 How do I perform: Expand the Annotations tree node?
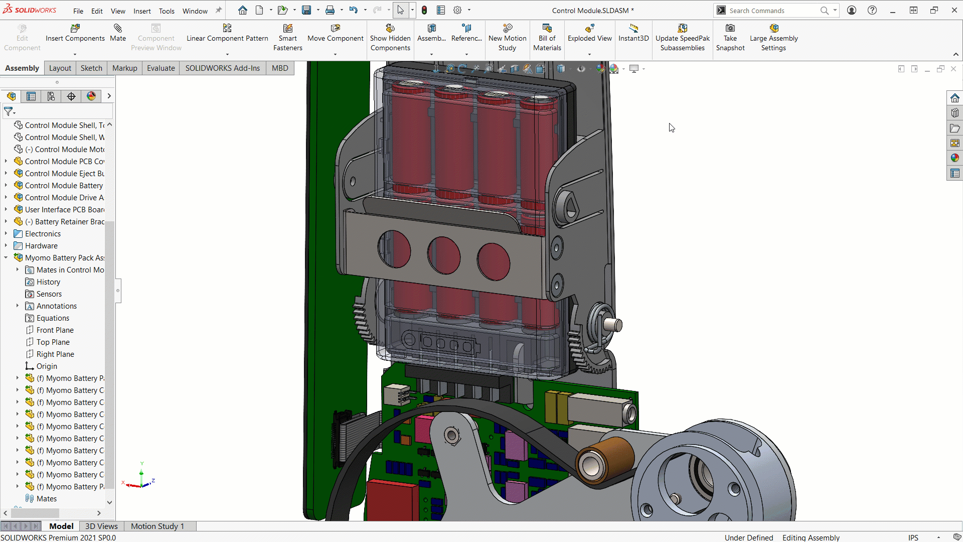[x=18, y=306]
